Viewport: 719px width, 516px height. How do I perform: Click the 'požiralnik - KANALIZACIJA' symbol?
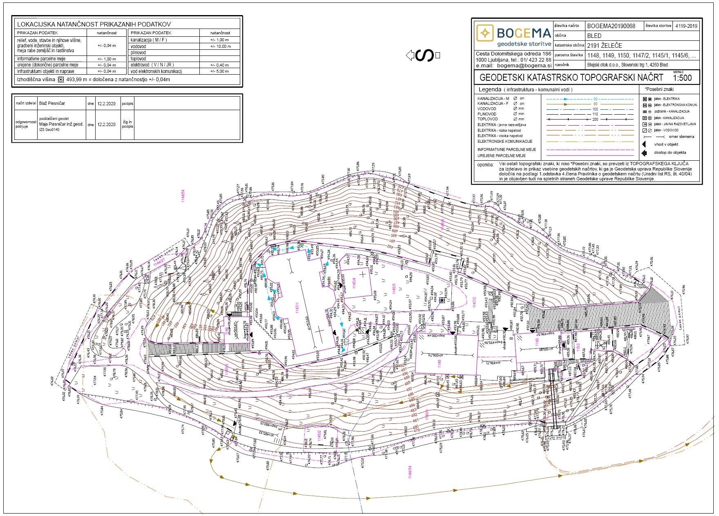click(x=645, y=112)
